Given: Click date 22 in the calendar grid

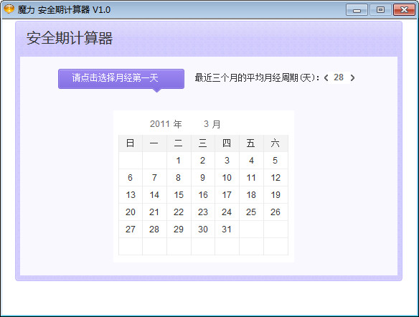Looking at the screenshot, I should pyautogui.click(x=179, y=212).
